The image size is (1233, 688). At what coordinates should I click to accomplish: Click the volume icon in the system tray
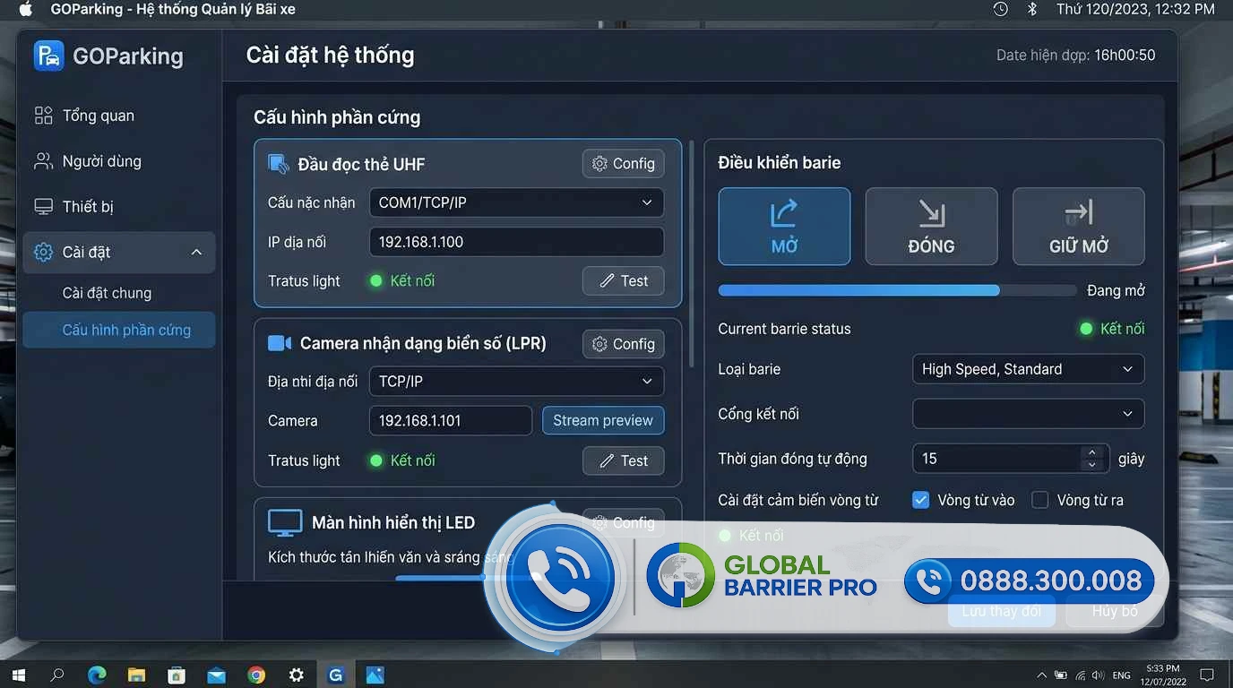tap(1097, 675)
